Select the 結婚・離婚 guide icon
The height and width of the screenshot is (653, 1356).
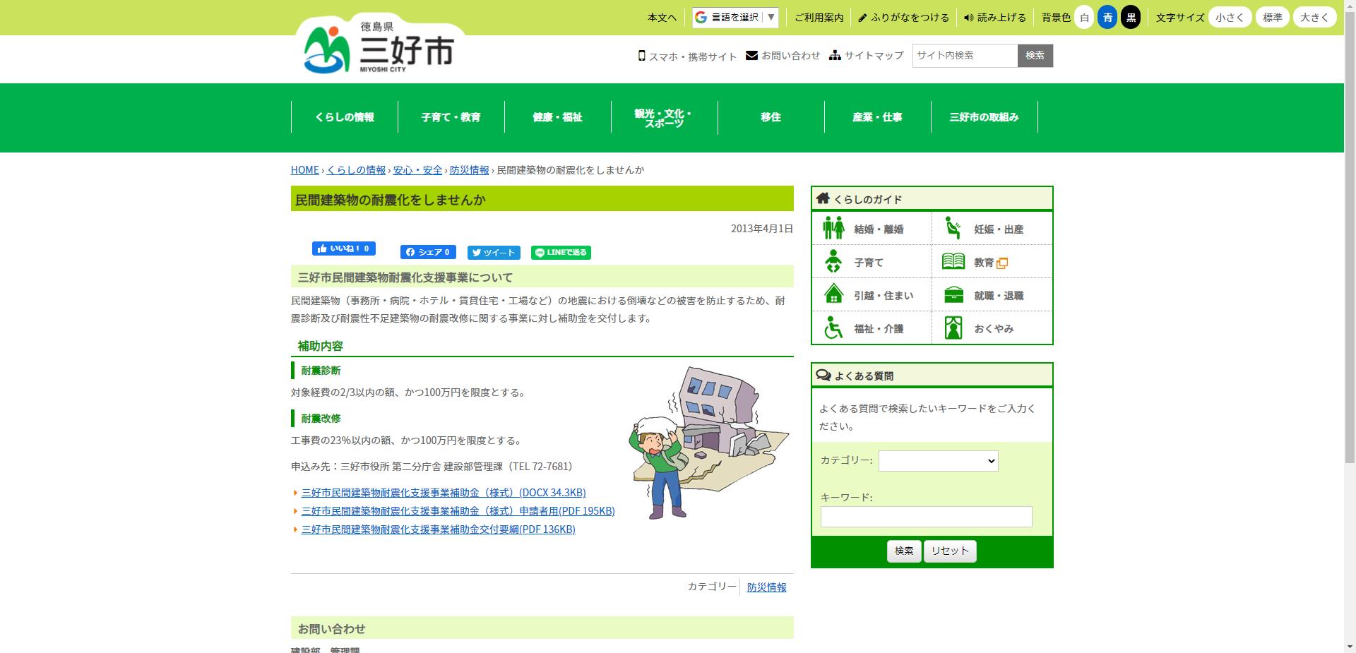(834, 227)
